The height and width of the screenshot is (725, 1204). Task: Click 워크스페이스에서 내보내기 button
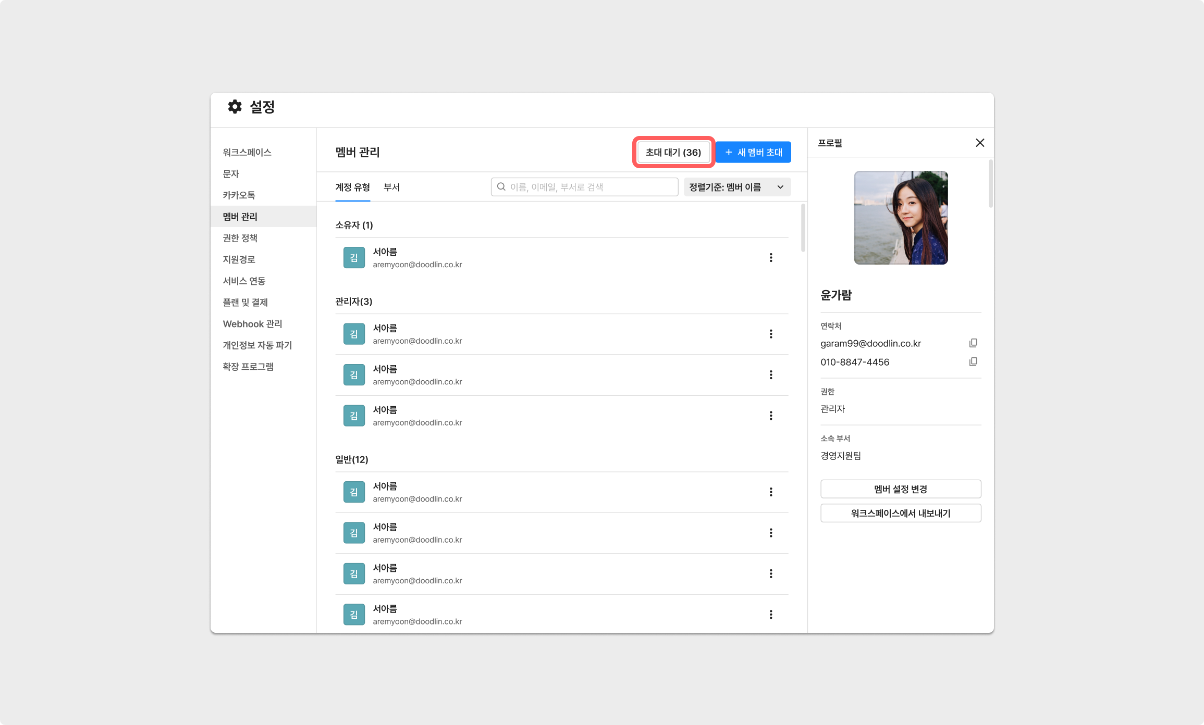[x=900, y=513]
